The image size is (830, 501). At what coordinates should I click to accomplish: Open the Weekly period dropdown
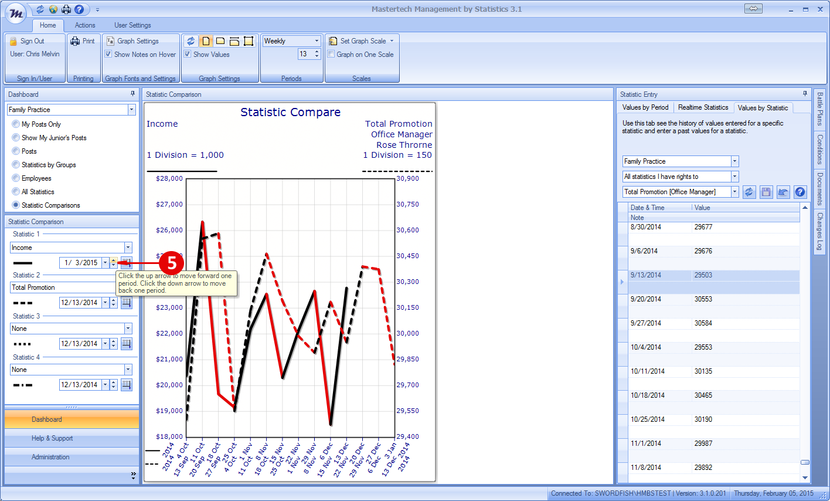point(317,41)
